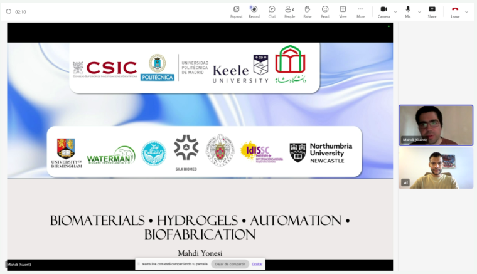This screenshot has width=477, height=274.
Task: Open the Pop out meeting option
Action: (236, 12)
